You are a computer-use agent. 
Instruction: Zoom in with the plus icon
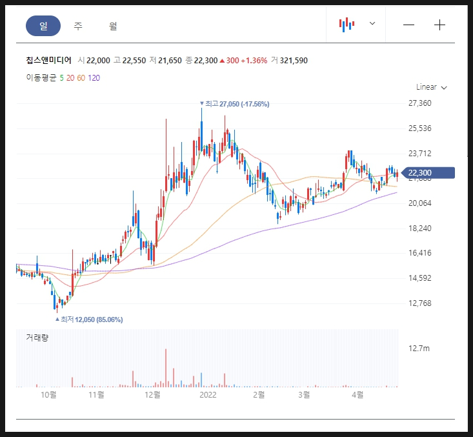(439, 25)
